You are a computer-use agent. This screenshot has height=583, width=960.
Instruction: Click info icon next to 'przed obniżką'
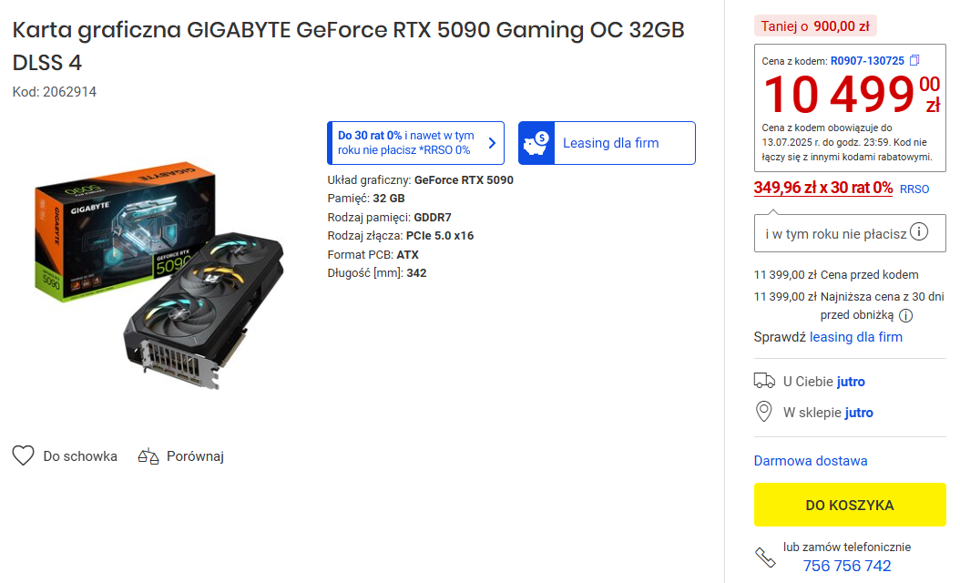point(905,316)
